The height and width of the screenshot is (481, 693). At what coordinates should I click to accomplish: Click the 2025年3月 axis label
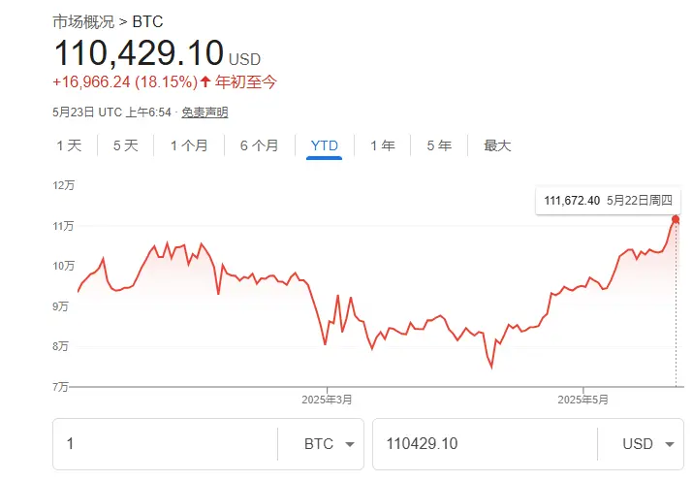tap(328, 400)
